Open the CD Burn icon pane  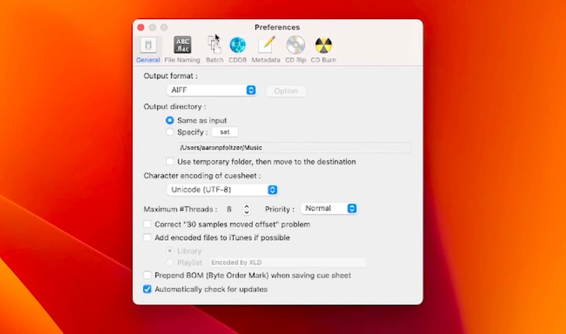click(323, 45)
